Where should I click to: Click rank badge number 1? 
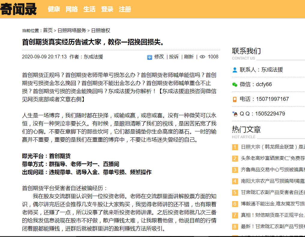[x=235, y=147]
